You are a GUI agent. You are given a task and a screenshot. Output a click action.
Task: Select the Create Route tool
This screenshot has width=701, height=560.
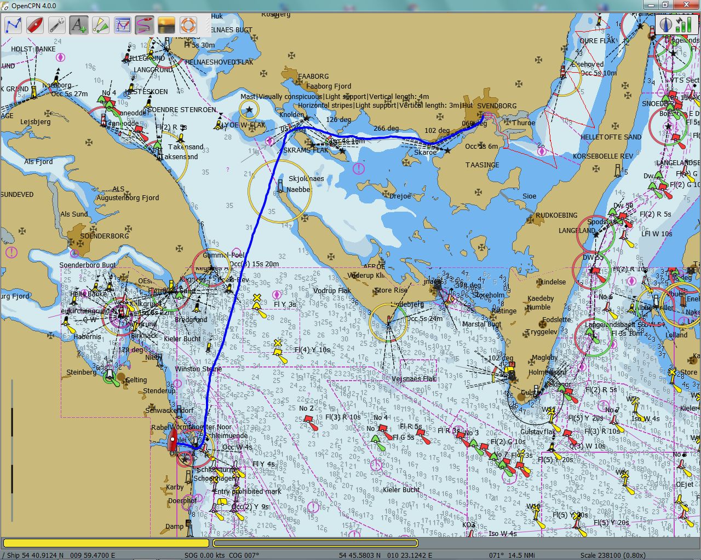point(13,25)
